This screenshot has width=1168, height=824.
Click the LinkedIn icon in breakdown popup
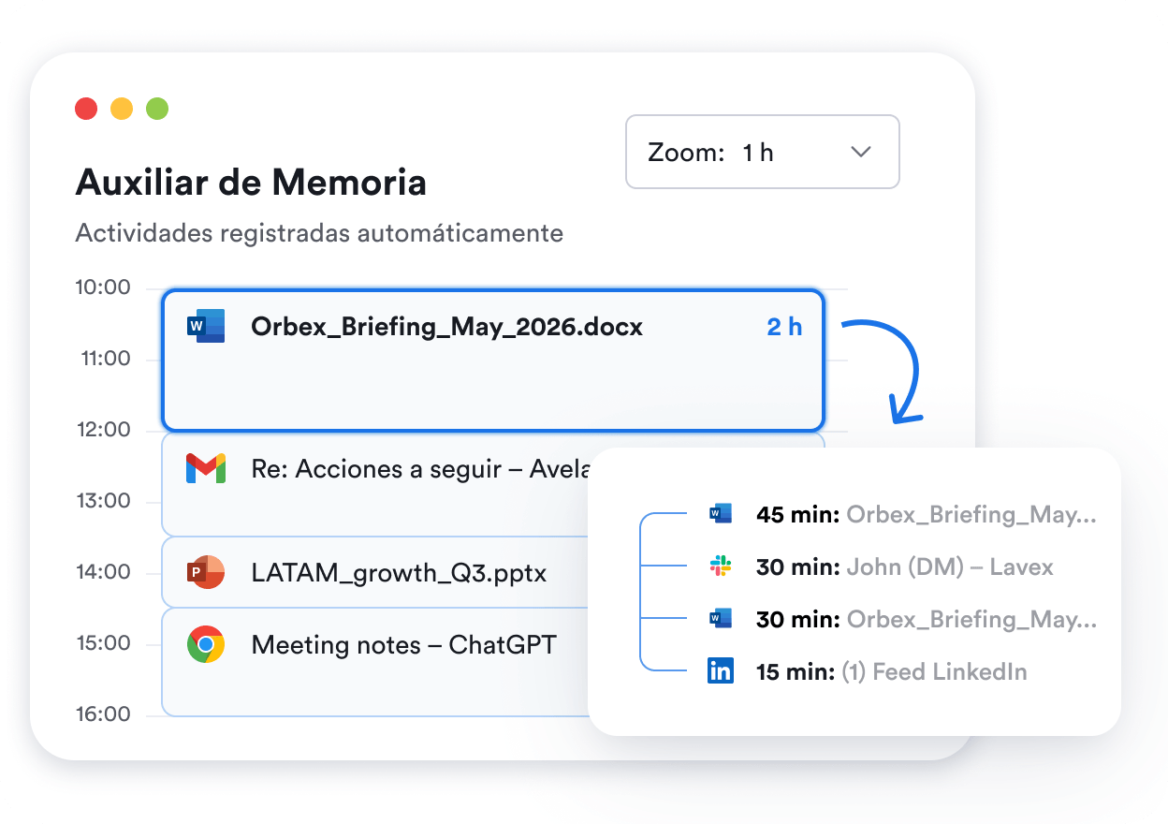pyautogui.click(x=720, y=670)
